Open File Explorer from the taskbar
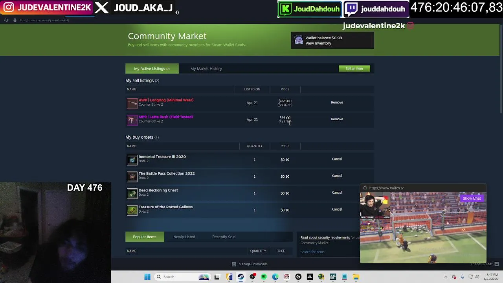Screen dimensions: 503x283 (356, 277)
